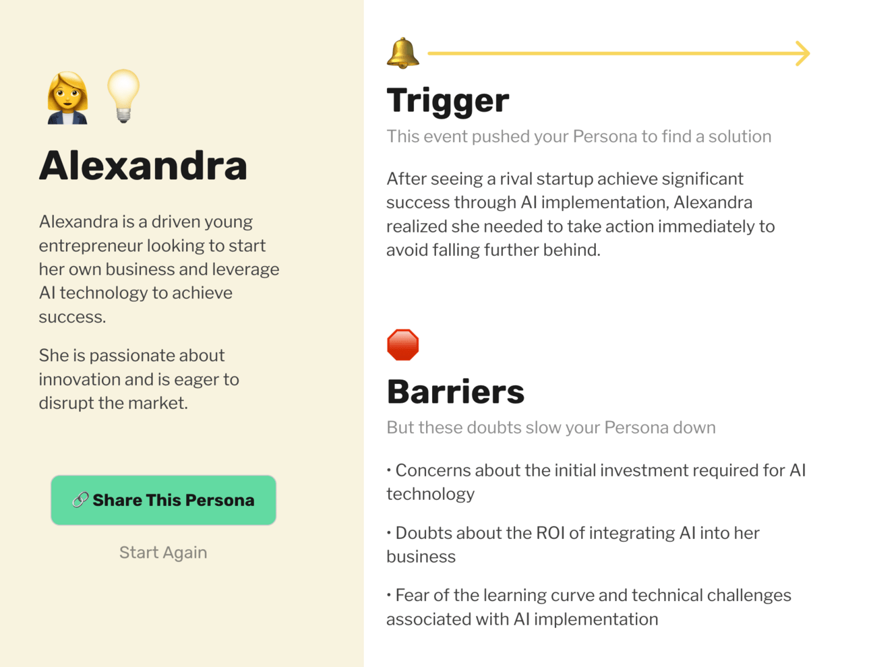Click the subtitle about doubts slowing Persona
This screenshot has width=871, height=667.
tap(551, 428)
